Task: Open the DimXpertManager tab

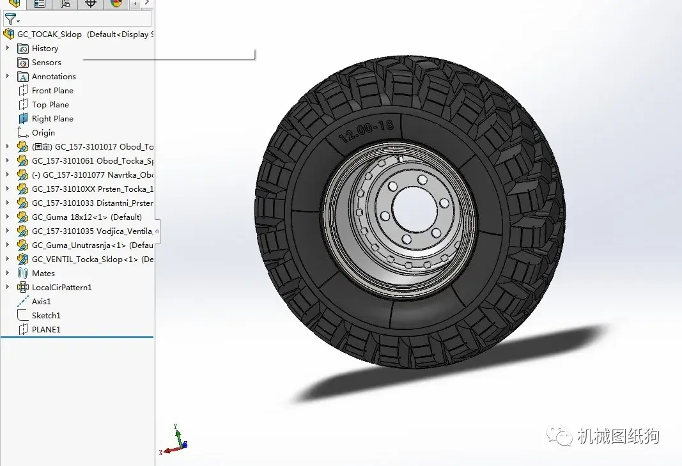Action: 91,4
